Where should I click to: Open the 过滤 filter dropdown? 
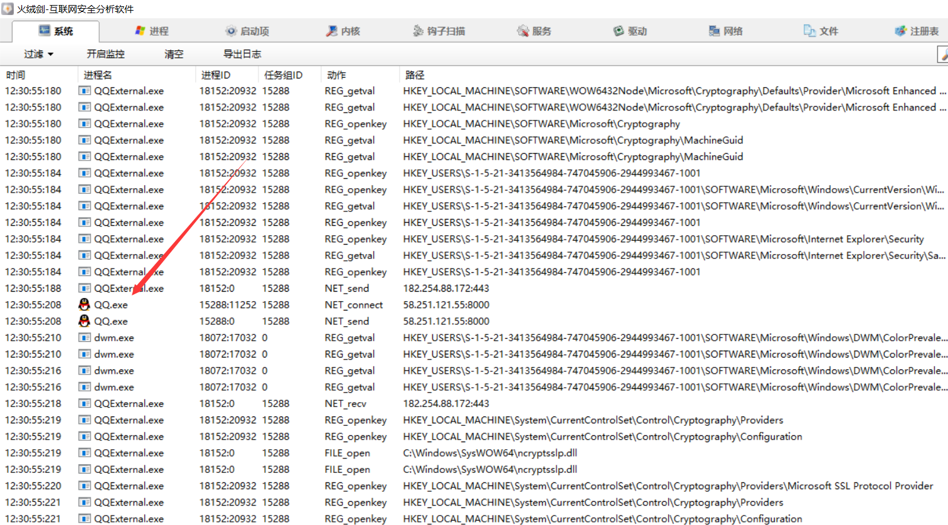tap(38, 54)
